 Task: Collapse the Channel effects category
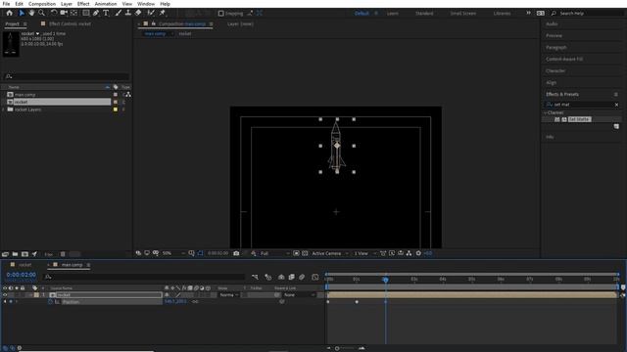click(x=546, y=113)
